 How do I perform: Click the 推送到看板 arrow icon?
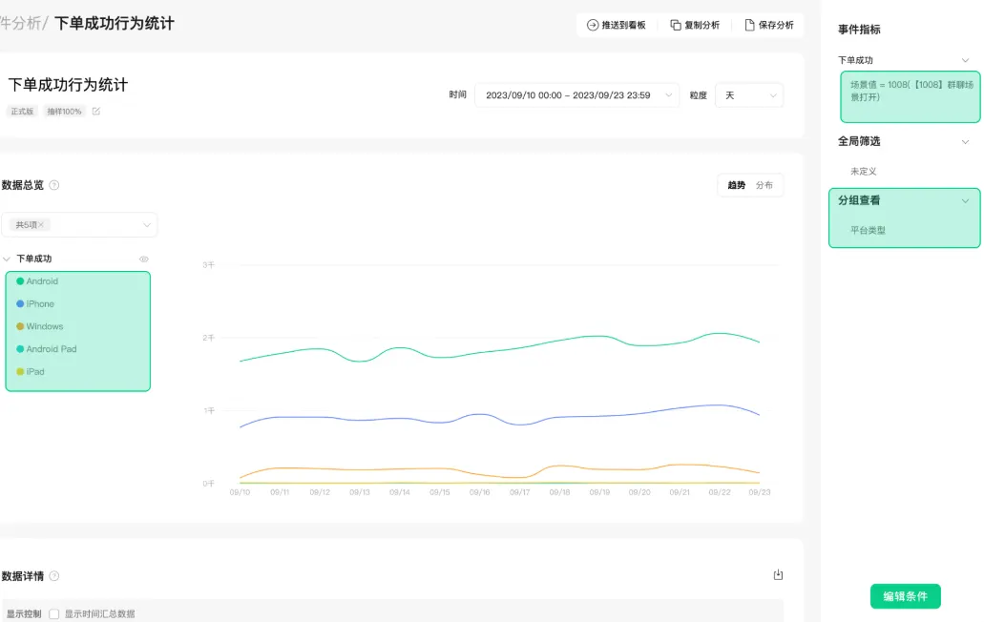(593, 25)
